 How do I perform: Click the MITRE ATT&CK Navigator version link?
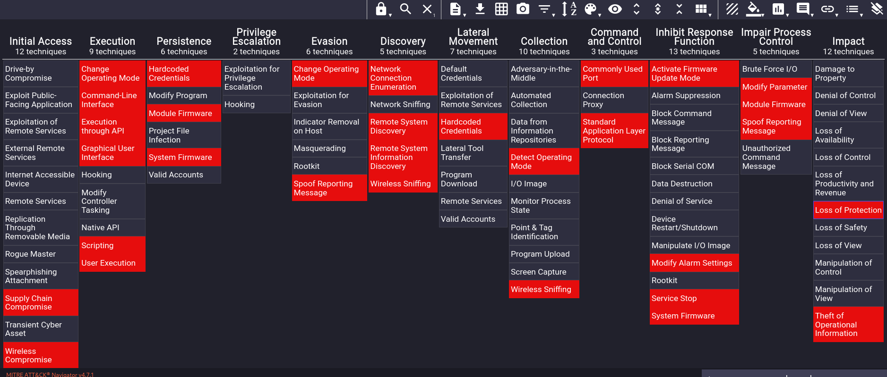tap(50, 375)
